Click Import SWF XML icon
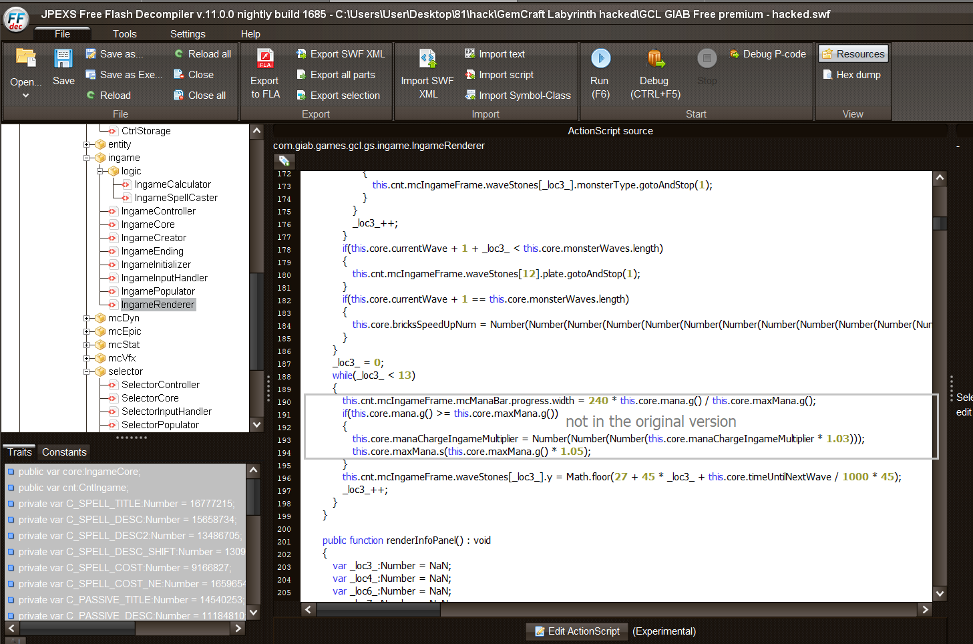The height and width of the screenshot is (644, 973). click(427, 59)
